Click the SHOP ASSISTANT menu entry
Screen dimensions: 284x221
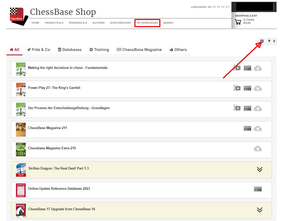[121, 23]
